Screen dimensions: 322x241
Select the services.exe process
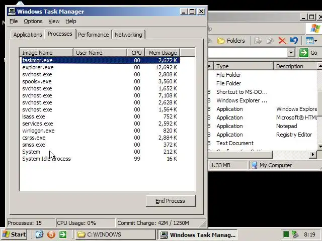tap(101, 124)
